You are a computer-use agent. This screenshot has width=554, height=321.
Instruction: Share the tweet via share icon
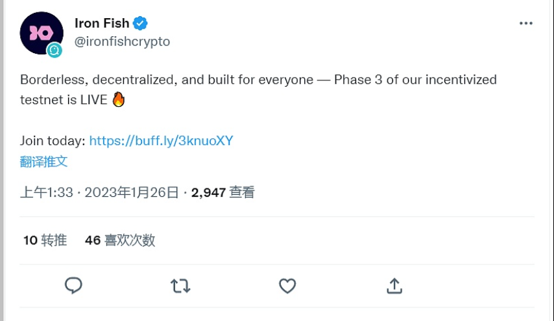tap(394, 285)
